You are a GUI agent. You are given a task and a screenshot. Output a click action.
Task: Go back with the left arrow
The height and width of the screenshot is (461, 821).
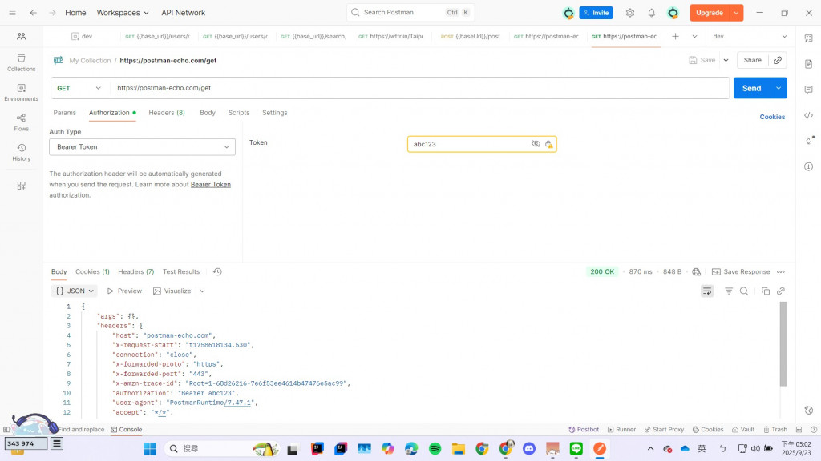(x=34, y=13)
